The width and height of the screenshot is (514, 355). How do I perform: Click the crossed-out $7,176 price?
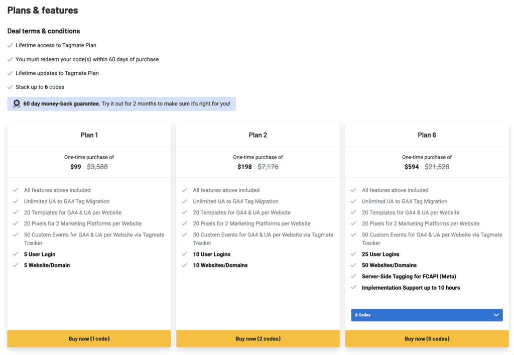click(268, 167)
